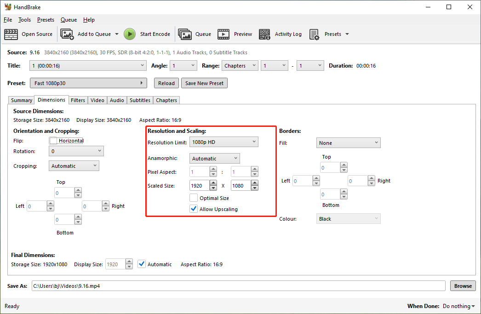The height and width of the screenshot is (314, 481).
Task: Toggle Automatic display size checkbox
Action: [x=142, y=264]
